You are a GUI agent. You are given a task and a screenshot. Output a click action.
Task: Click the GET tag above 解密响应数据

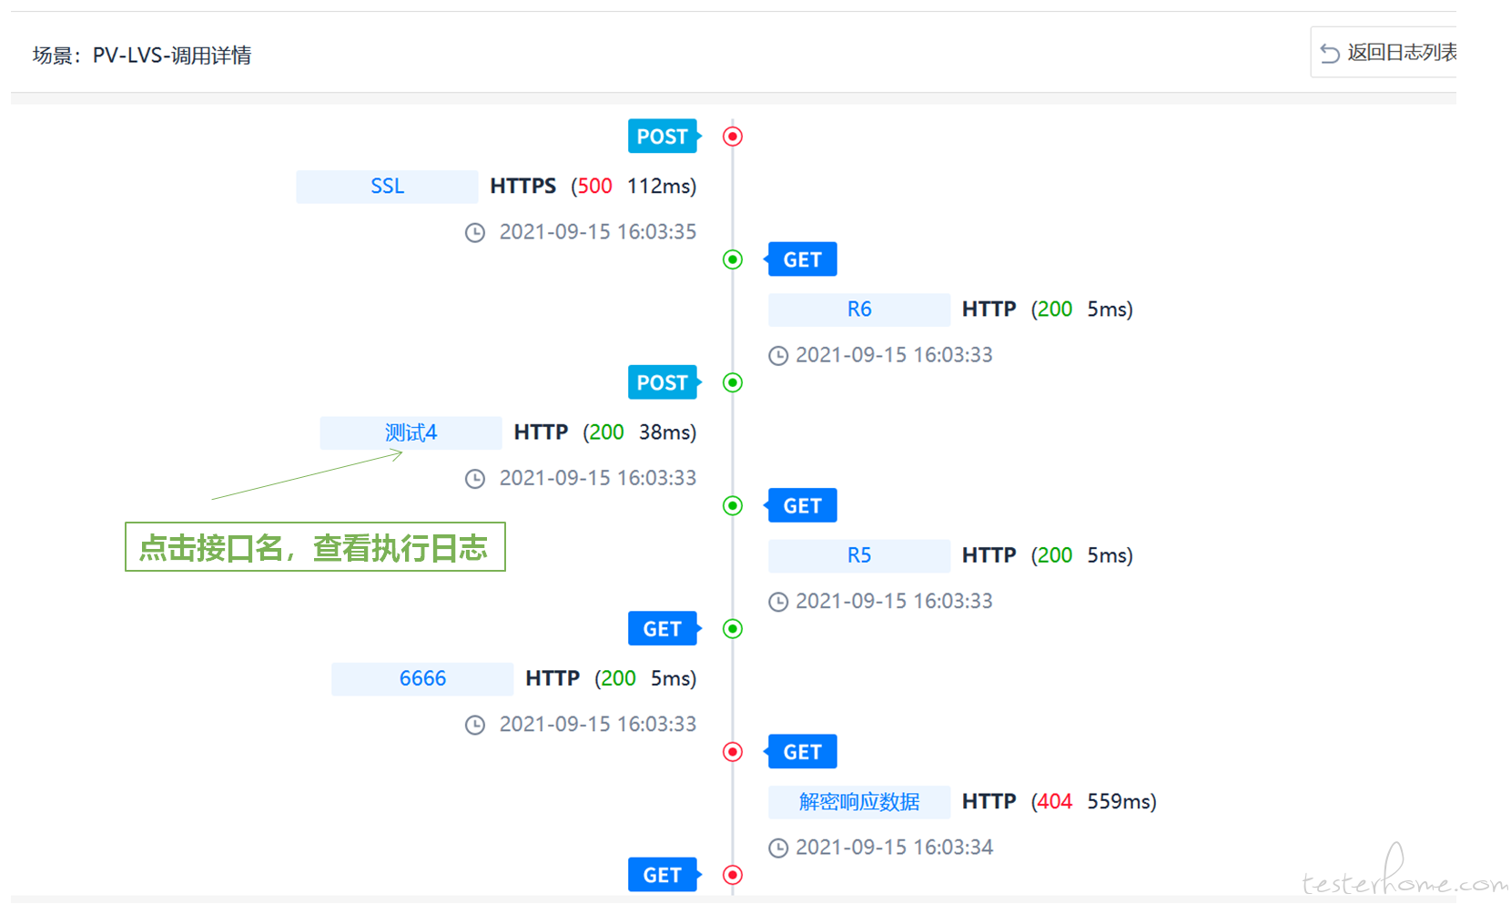[x=800, y=752]
